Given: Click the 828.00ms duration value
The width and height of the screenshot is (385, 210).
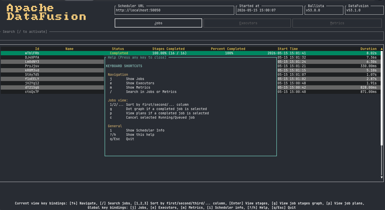Looking at the screenshot, I should (369, 87).
